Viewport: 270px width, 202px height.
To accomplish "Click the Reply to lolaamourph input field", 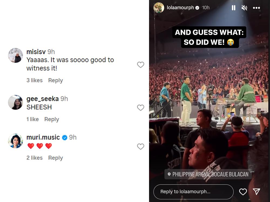I will [193, 192].
